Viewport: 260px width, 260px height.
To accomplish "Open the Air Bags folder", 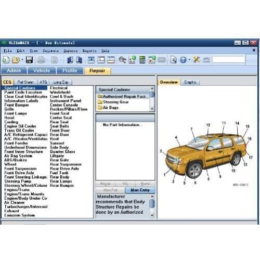I will point(108,108).
